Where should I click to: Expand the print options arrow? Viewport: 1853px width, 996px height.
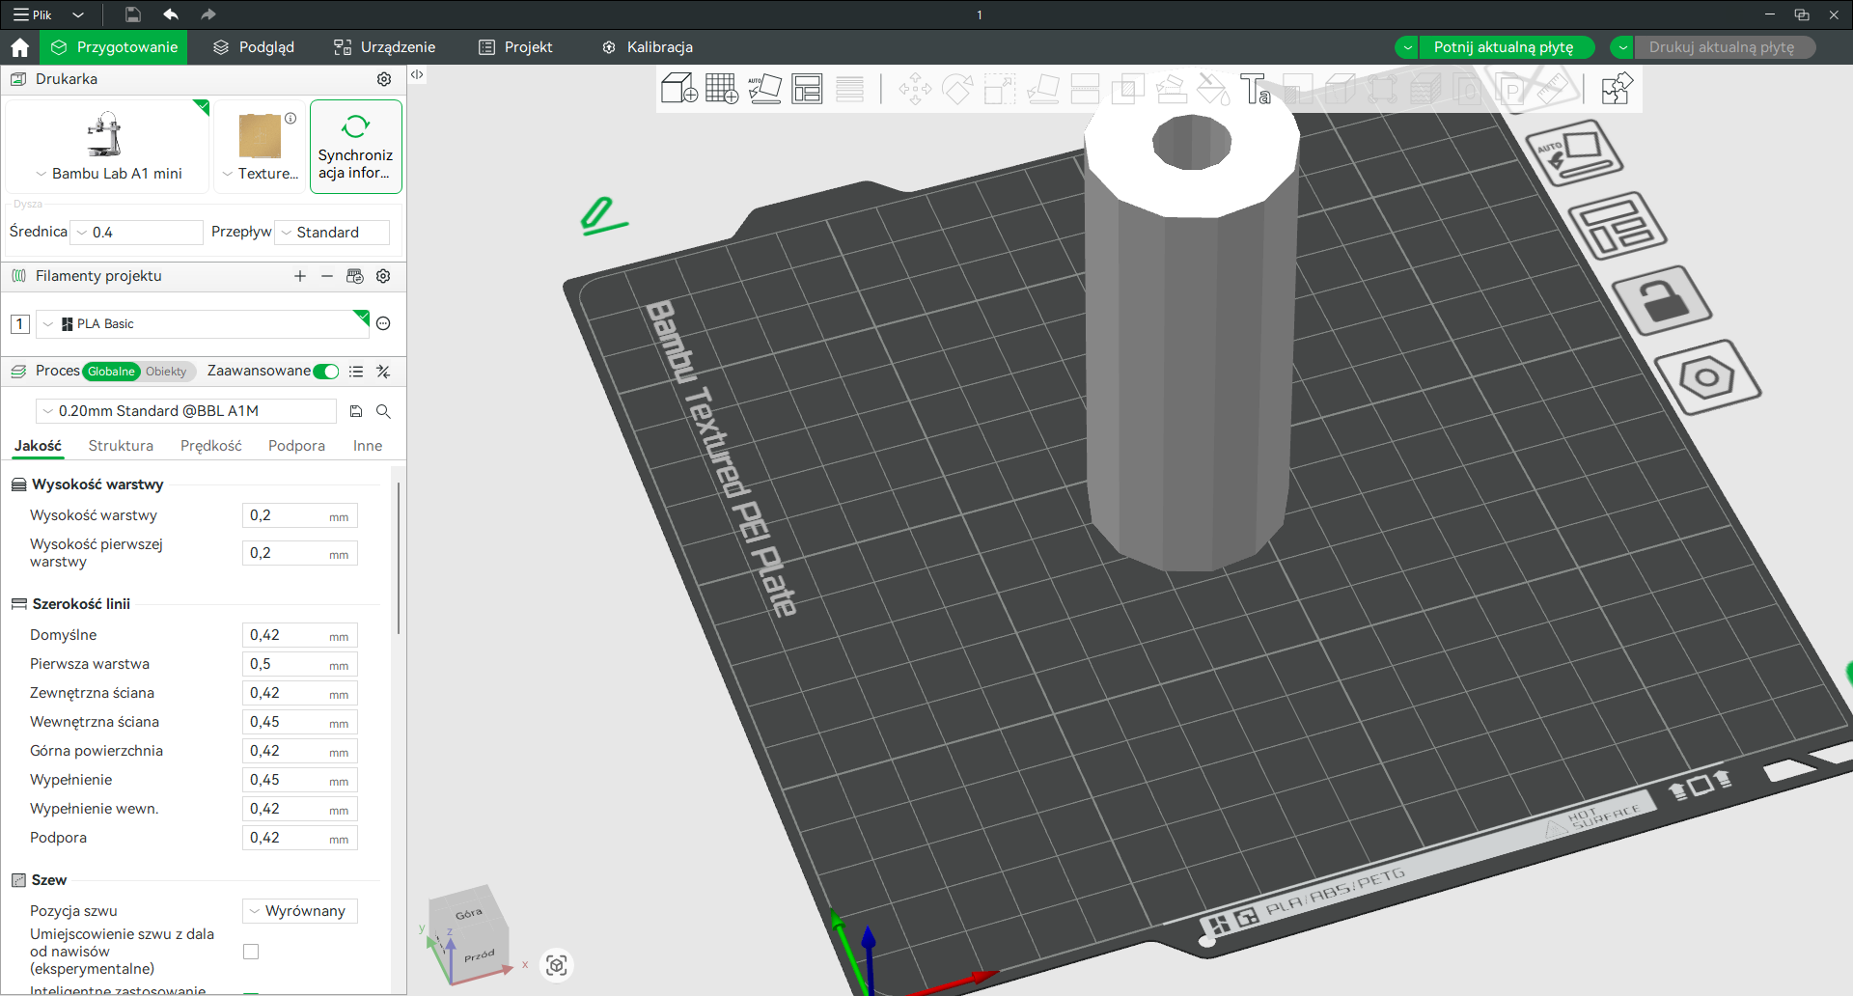[x=1623, y=47]
